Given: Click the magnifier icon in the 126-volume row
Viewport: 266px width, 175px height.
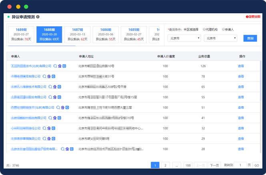Looking at the screenshot, I should coord(55,66).
